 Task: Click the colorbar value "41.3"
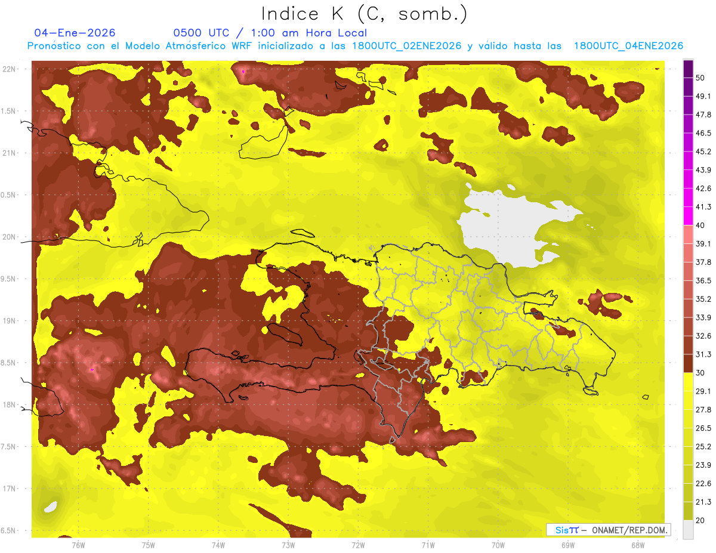[703, 207]
